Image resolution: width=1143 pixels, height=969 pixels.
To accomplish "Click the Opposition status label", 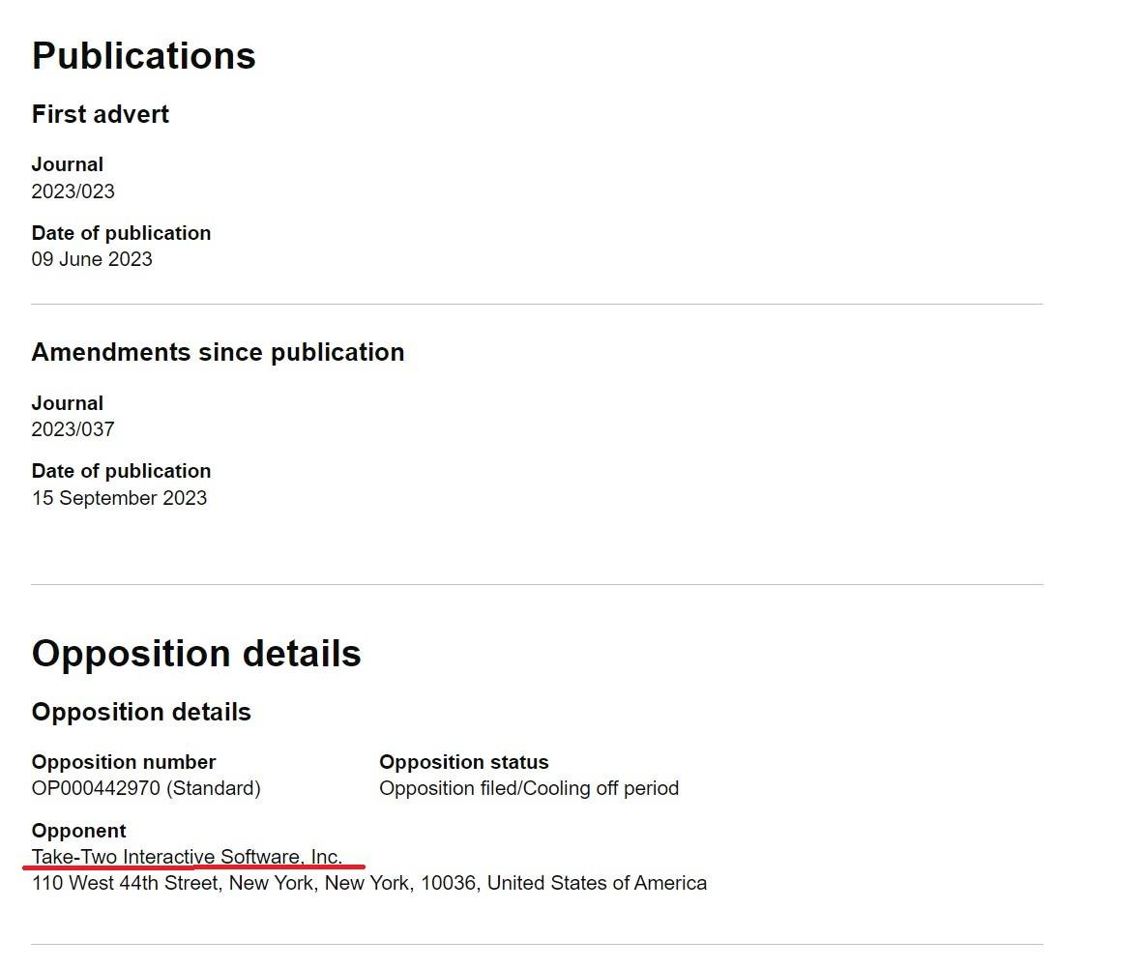I will coord(463,762).
